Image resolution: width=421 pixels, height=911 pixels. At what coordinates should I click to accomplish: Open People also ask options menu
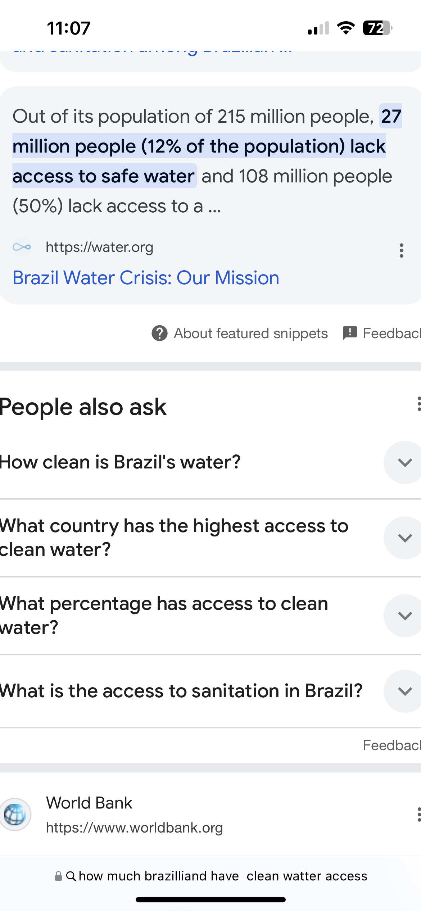(x=418, y=404)
